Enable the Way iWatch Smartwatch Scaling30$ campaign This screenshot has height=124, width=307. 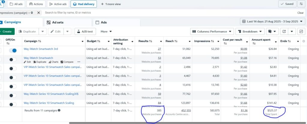tap(13, 95)
